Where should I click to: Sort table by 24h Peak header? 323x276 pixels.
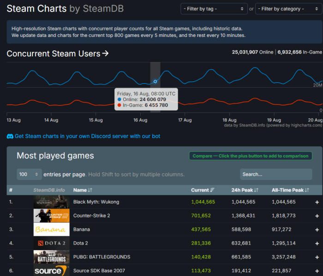point(245,190)
